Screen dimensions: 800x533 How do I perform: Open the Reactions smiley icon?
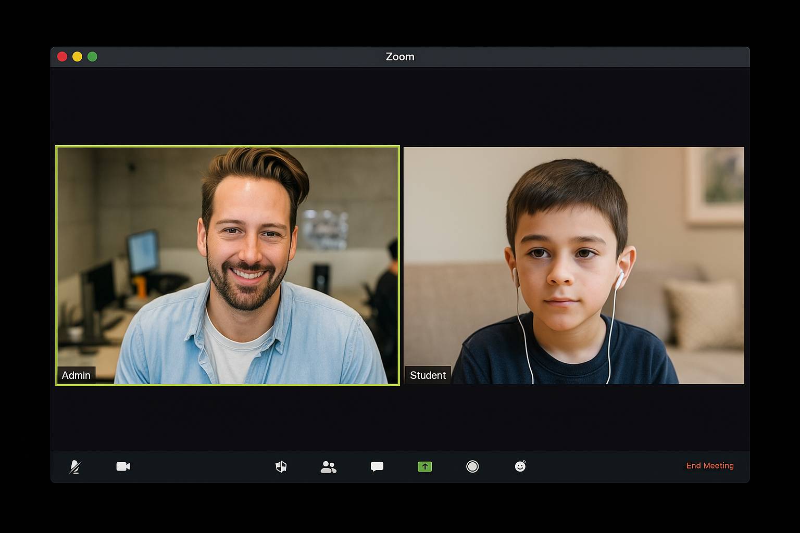pyautogui.click(x=520, y=466)
